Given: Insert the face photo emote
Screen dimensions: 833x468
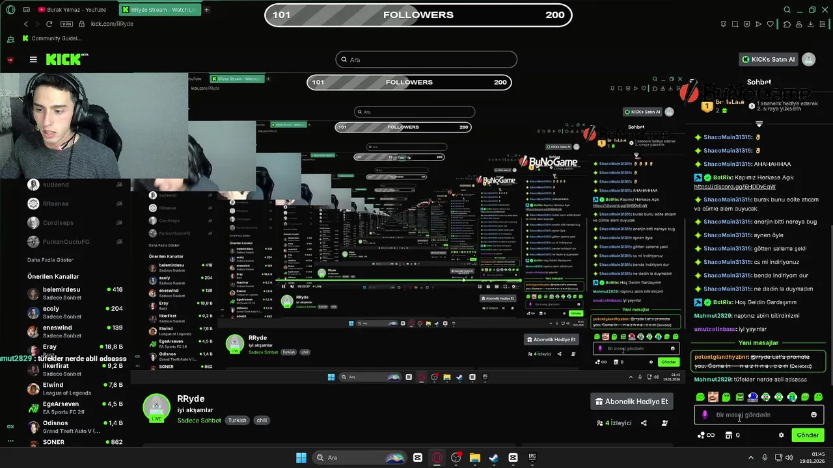Looking at the screenshot, I should click(x=713, y=396).
